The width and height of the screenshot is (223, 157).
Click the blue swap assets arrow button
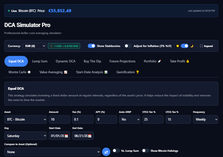106,152
